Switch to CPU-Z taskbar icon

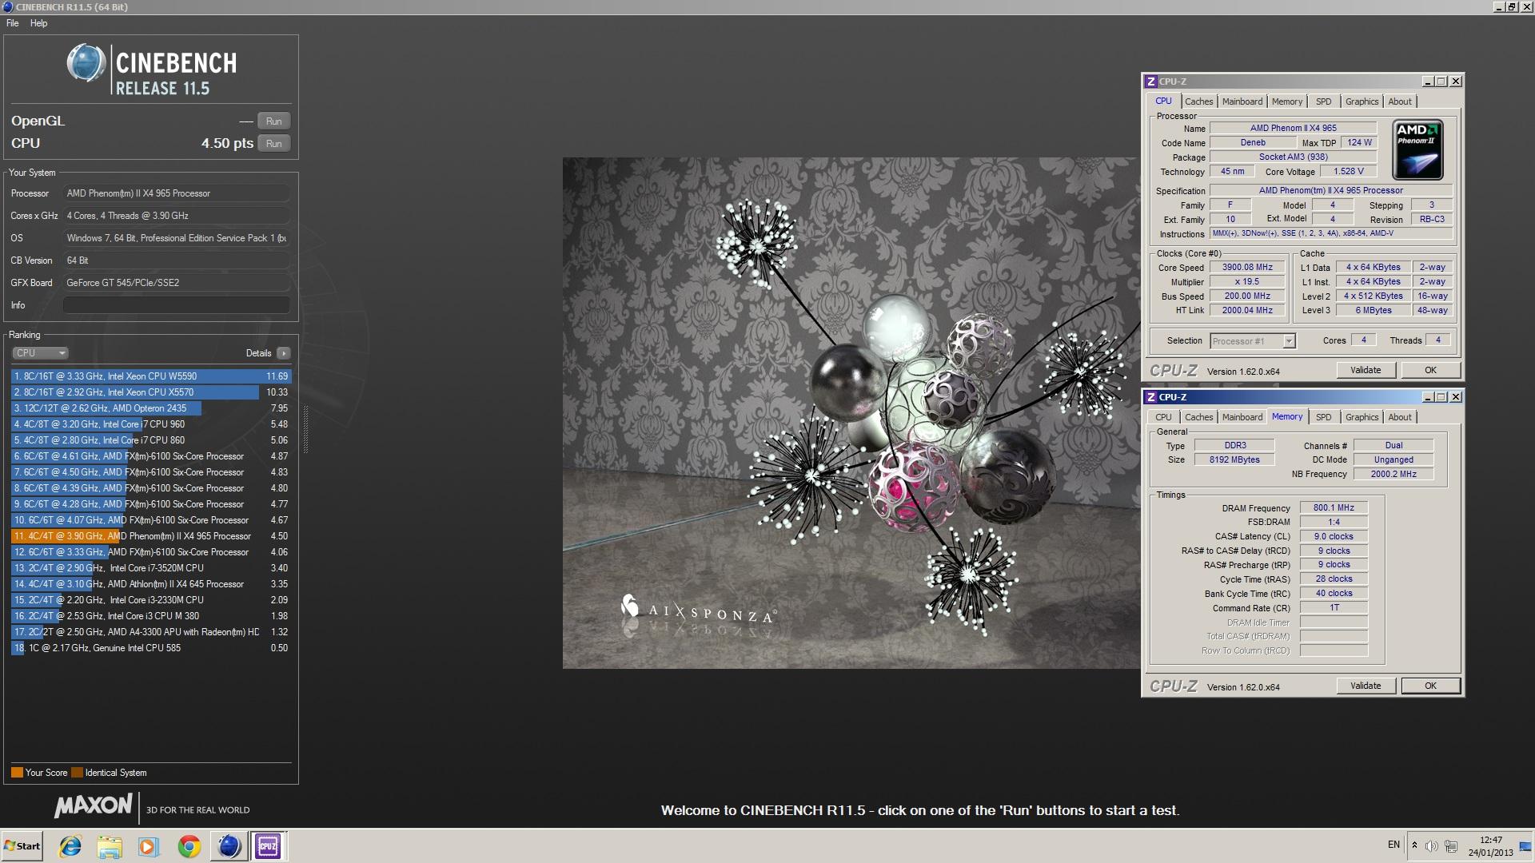tap(268, 846)
